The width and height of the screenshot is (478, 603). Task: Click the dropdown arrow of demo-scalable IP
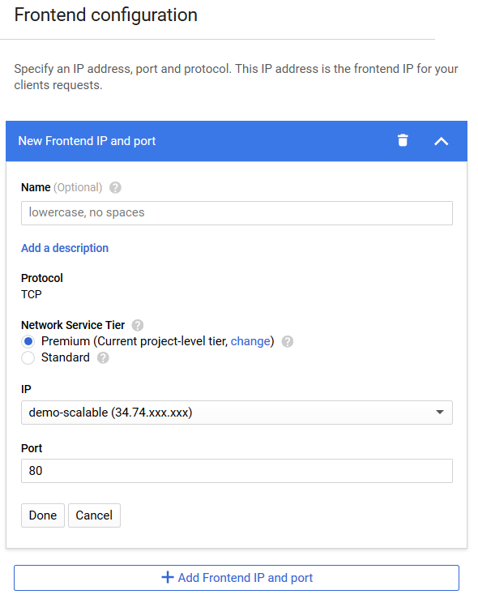click(440, 413)
